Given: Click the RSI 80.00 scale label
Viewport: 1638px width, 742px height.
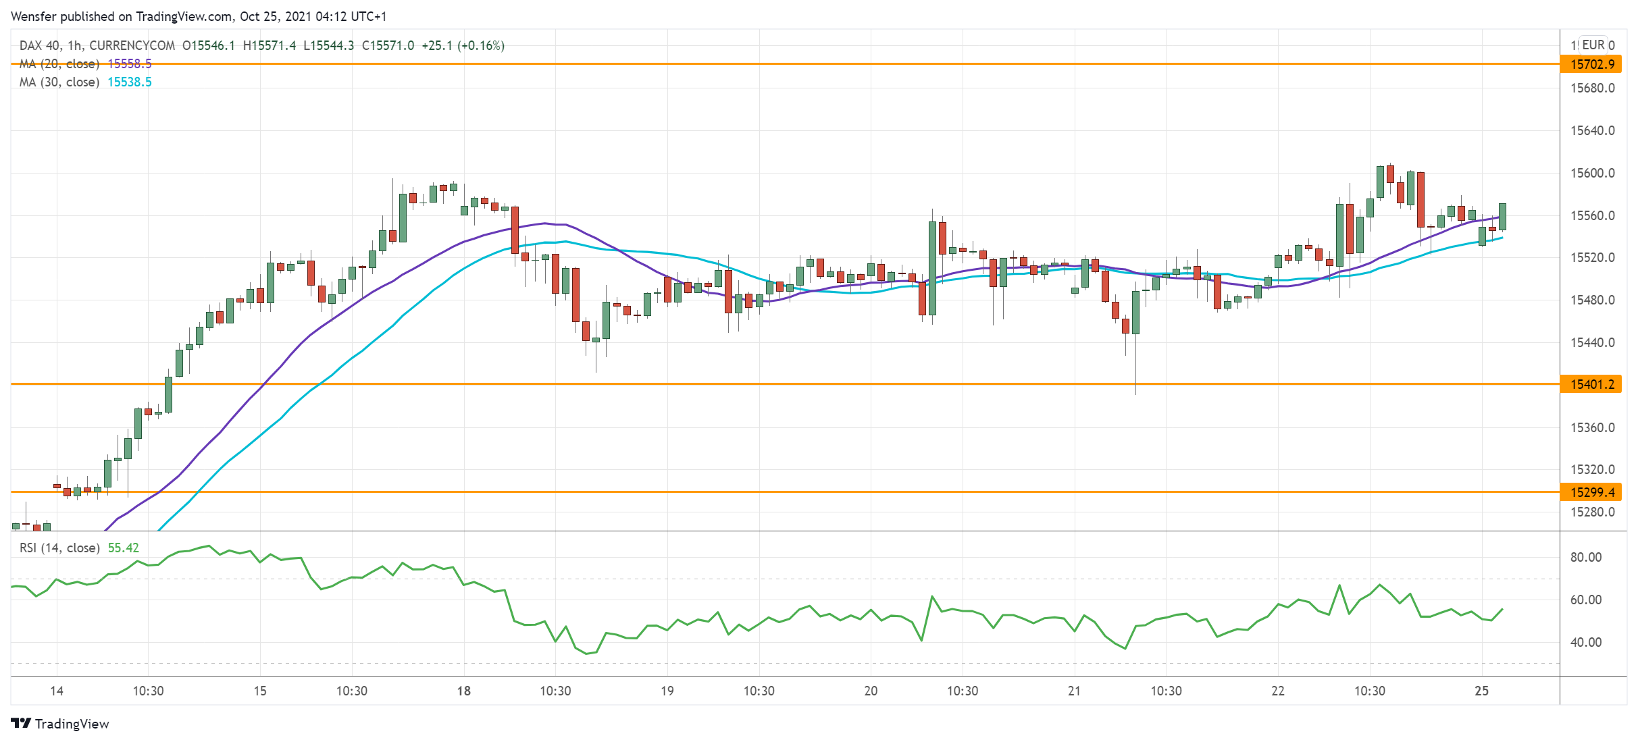Looking at the screenshot, I should point(1585,557).
